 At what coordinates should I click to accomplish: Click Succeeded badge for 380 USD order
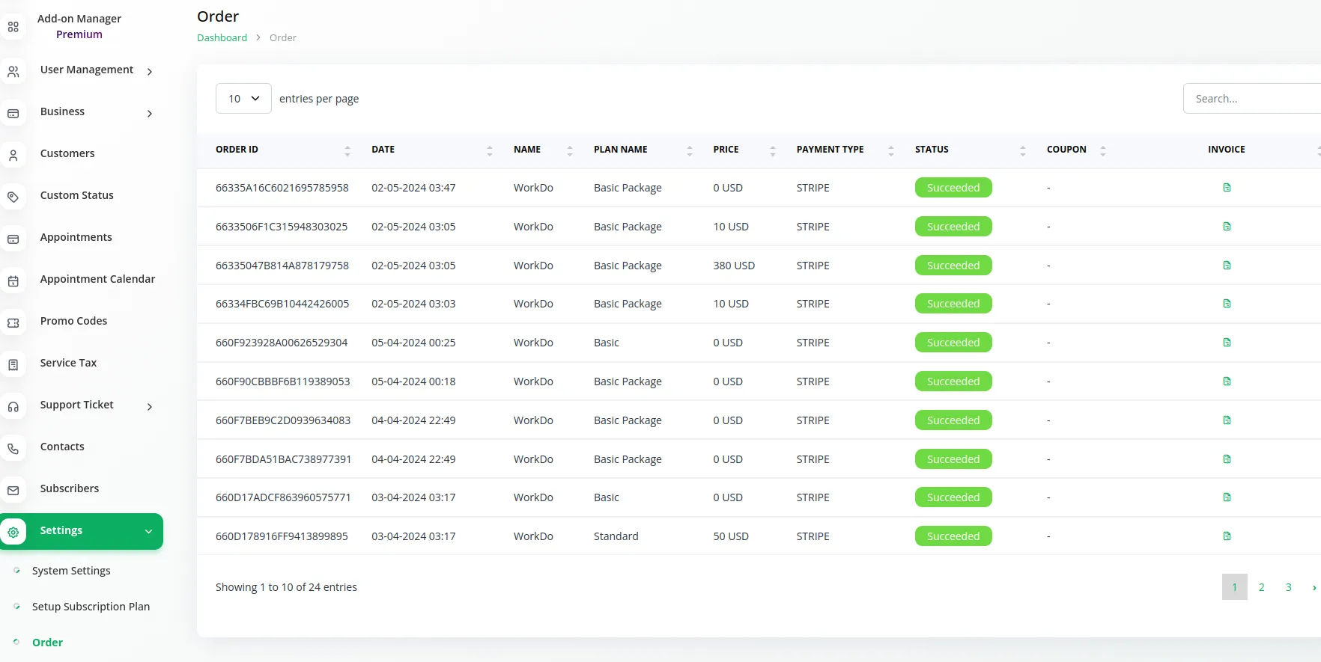953,265
